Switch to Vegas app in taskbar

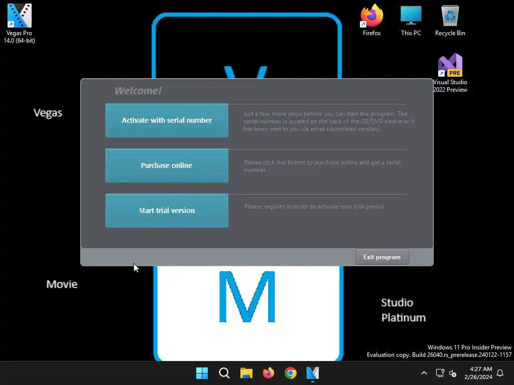pos(312,373)
